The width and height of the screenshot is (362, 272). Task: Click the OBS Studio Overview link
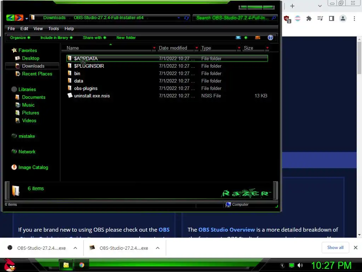[227, 229]
